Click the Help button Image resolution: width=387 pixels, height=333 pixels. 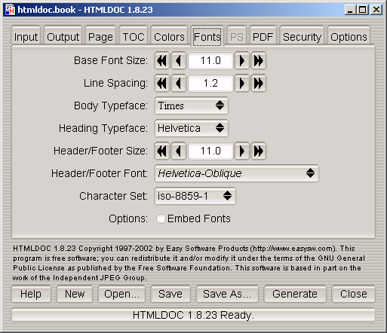point(31,294)
